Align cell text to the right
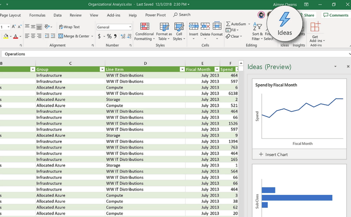 click(x=39, y=36)
